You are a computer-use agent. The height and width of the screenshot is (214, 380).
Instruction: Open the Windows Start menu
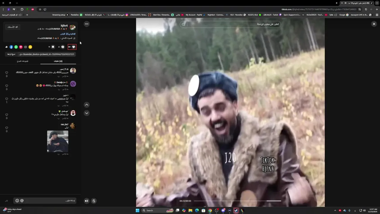tap(137, 210)
